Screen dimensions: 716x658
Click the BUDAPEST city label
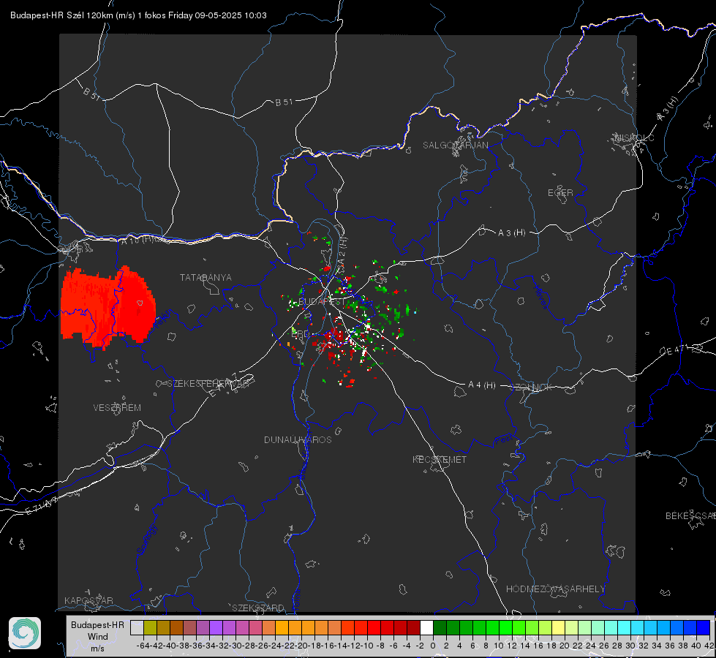[322, 302]
